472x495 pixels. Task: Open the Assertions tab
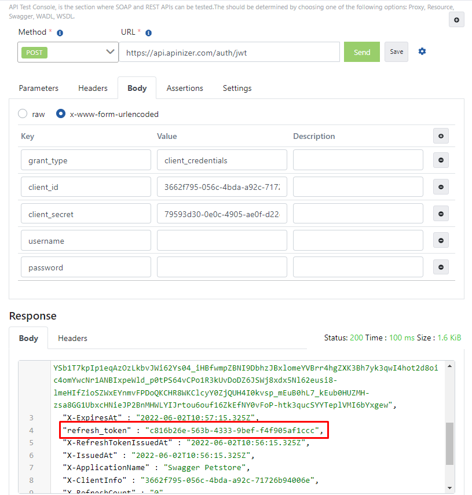point(185,88)
